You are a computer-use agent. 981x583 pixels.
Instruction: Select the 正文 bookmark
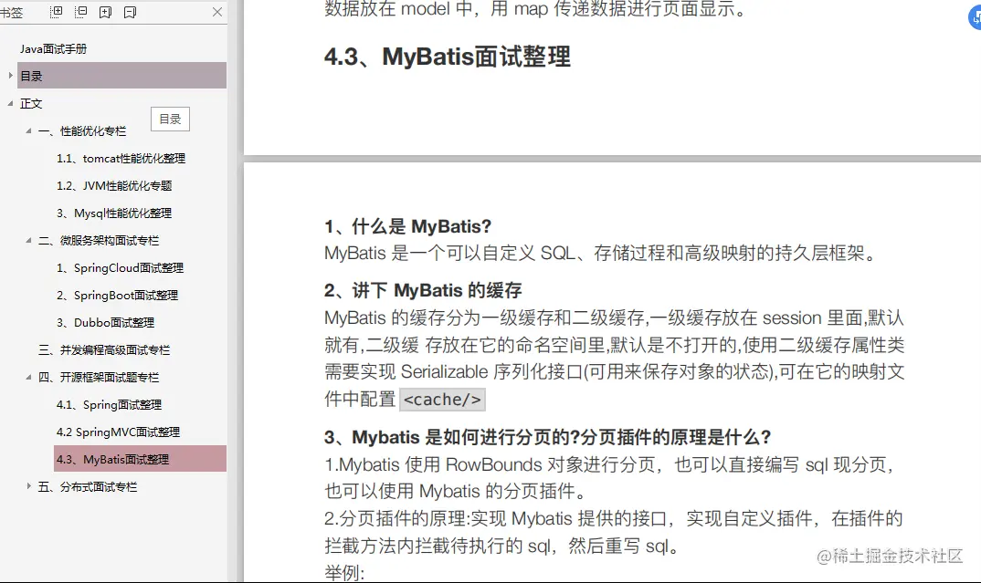[31, 103]
